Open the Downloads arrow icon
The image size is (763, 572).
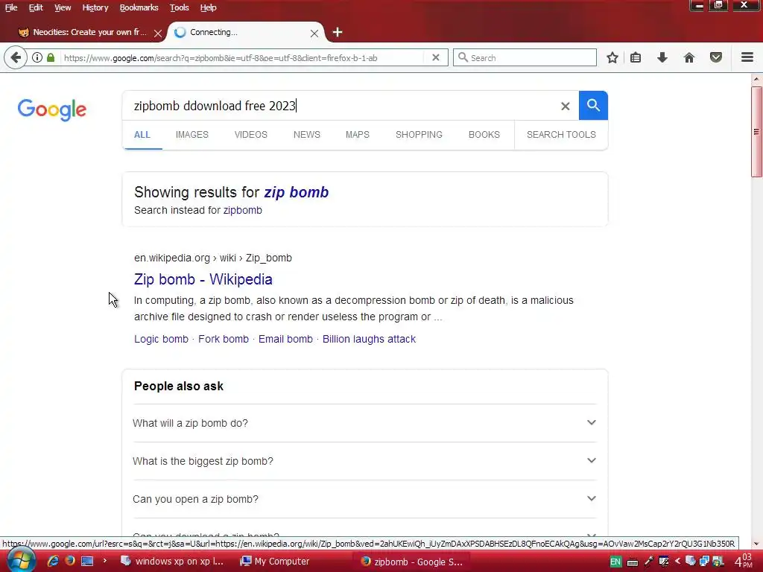[662, 58]
